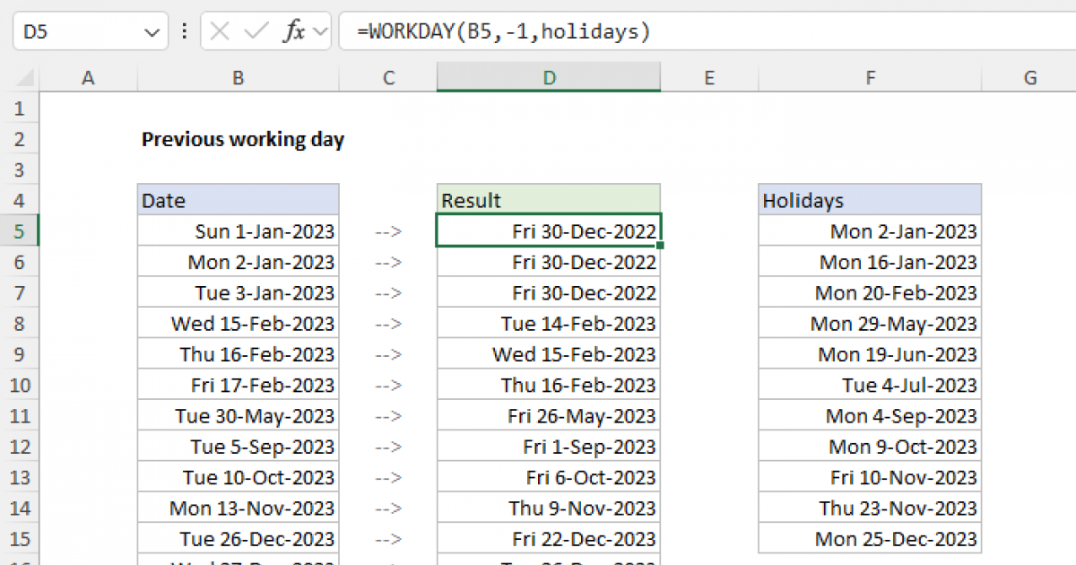Click the vertical dots beside the Name Box
1076x565 pixels.
click(x=184, y=30)
